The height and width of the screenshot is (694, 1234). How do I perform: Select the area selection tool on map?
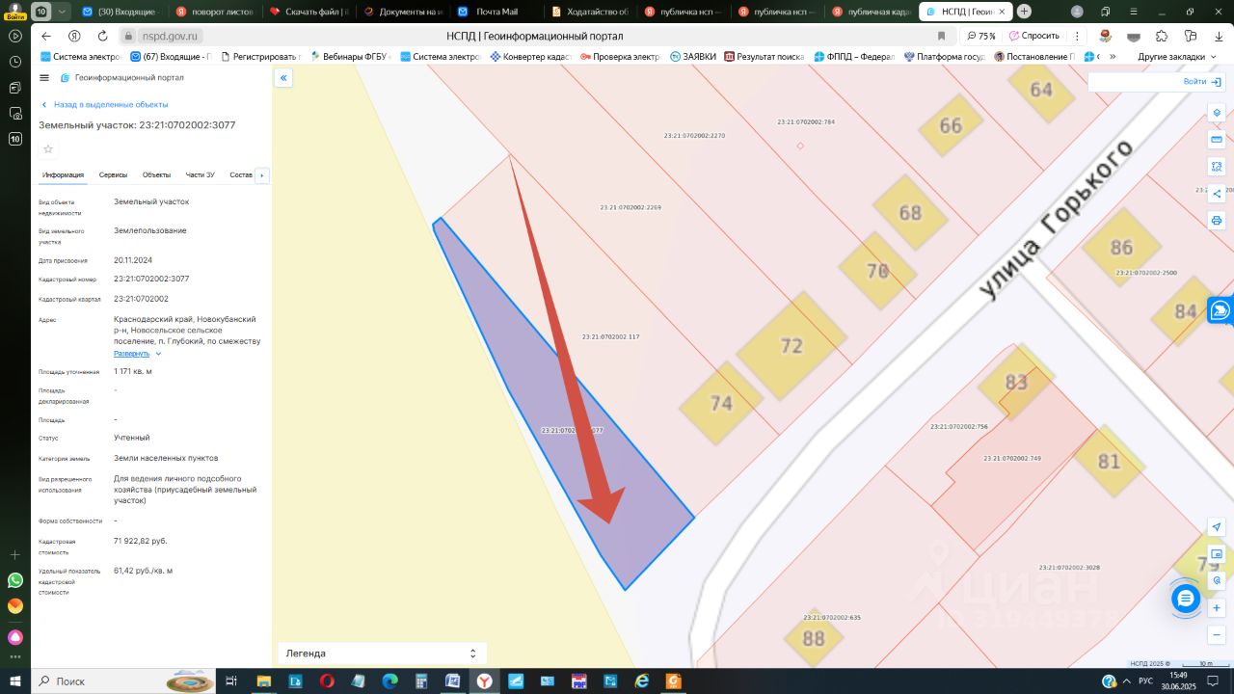click(1217, 167)
